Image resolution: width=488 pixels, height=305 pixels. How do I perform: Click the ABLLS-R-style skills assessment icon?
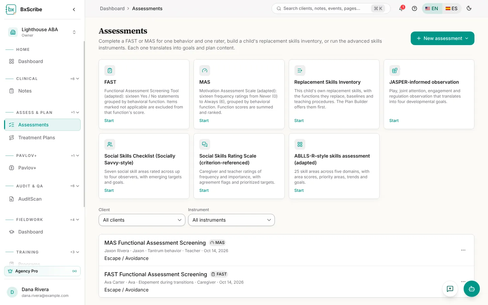[300, 144]
